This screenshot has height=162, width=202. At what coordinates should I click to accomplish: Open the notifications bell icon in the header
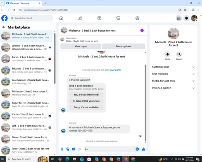[x=186, y=18]
